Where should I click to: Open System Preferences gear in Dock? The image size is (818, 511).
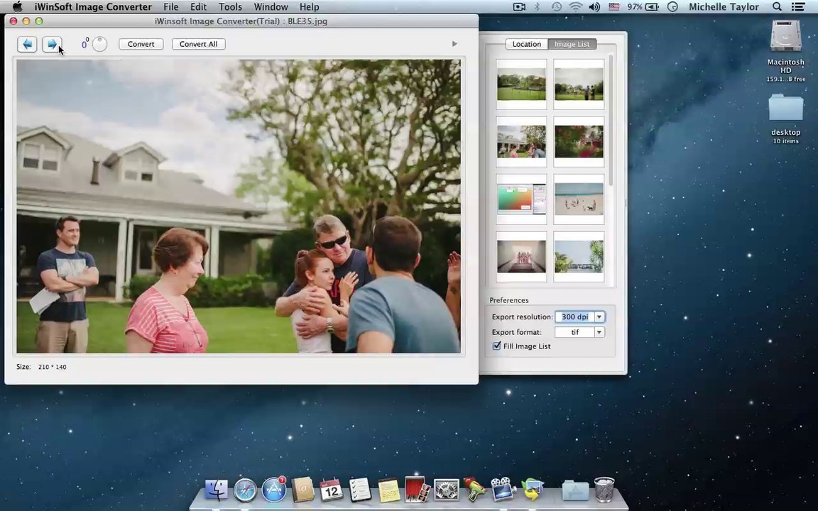(x=447, y=490)
